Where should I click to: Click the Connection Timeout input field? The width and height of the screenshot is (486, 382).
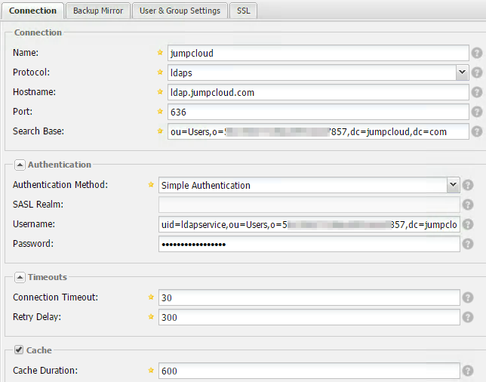point(309,297)
